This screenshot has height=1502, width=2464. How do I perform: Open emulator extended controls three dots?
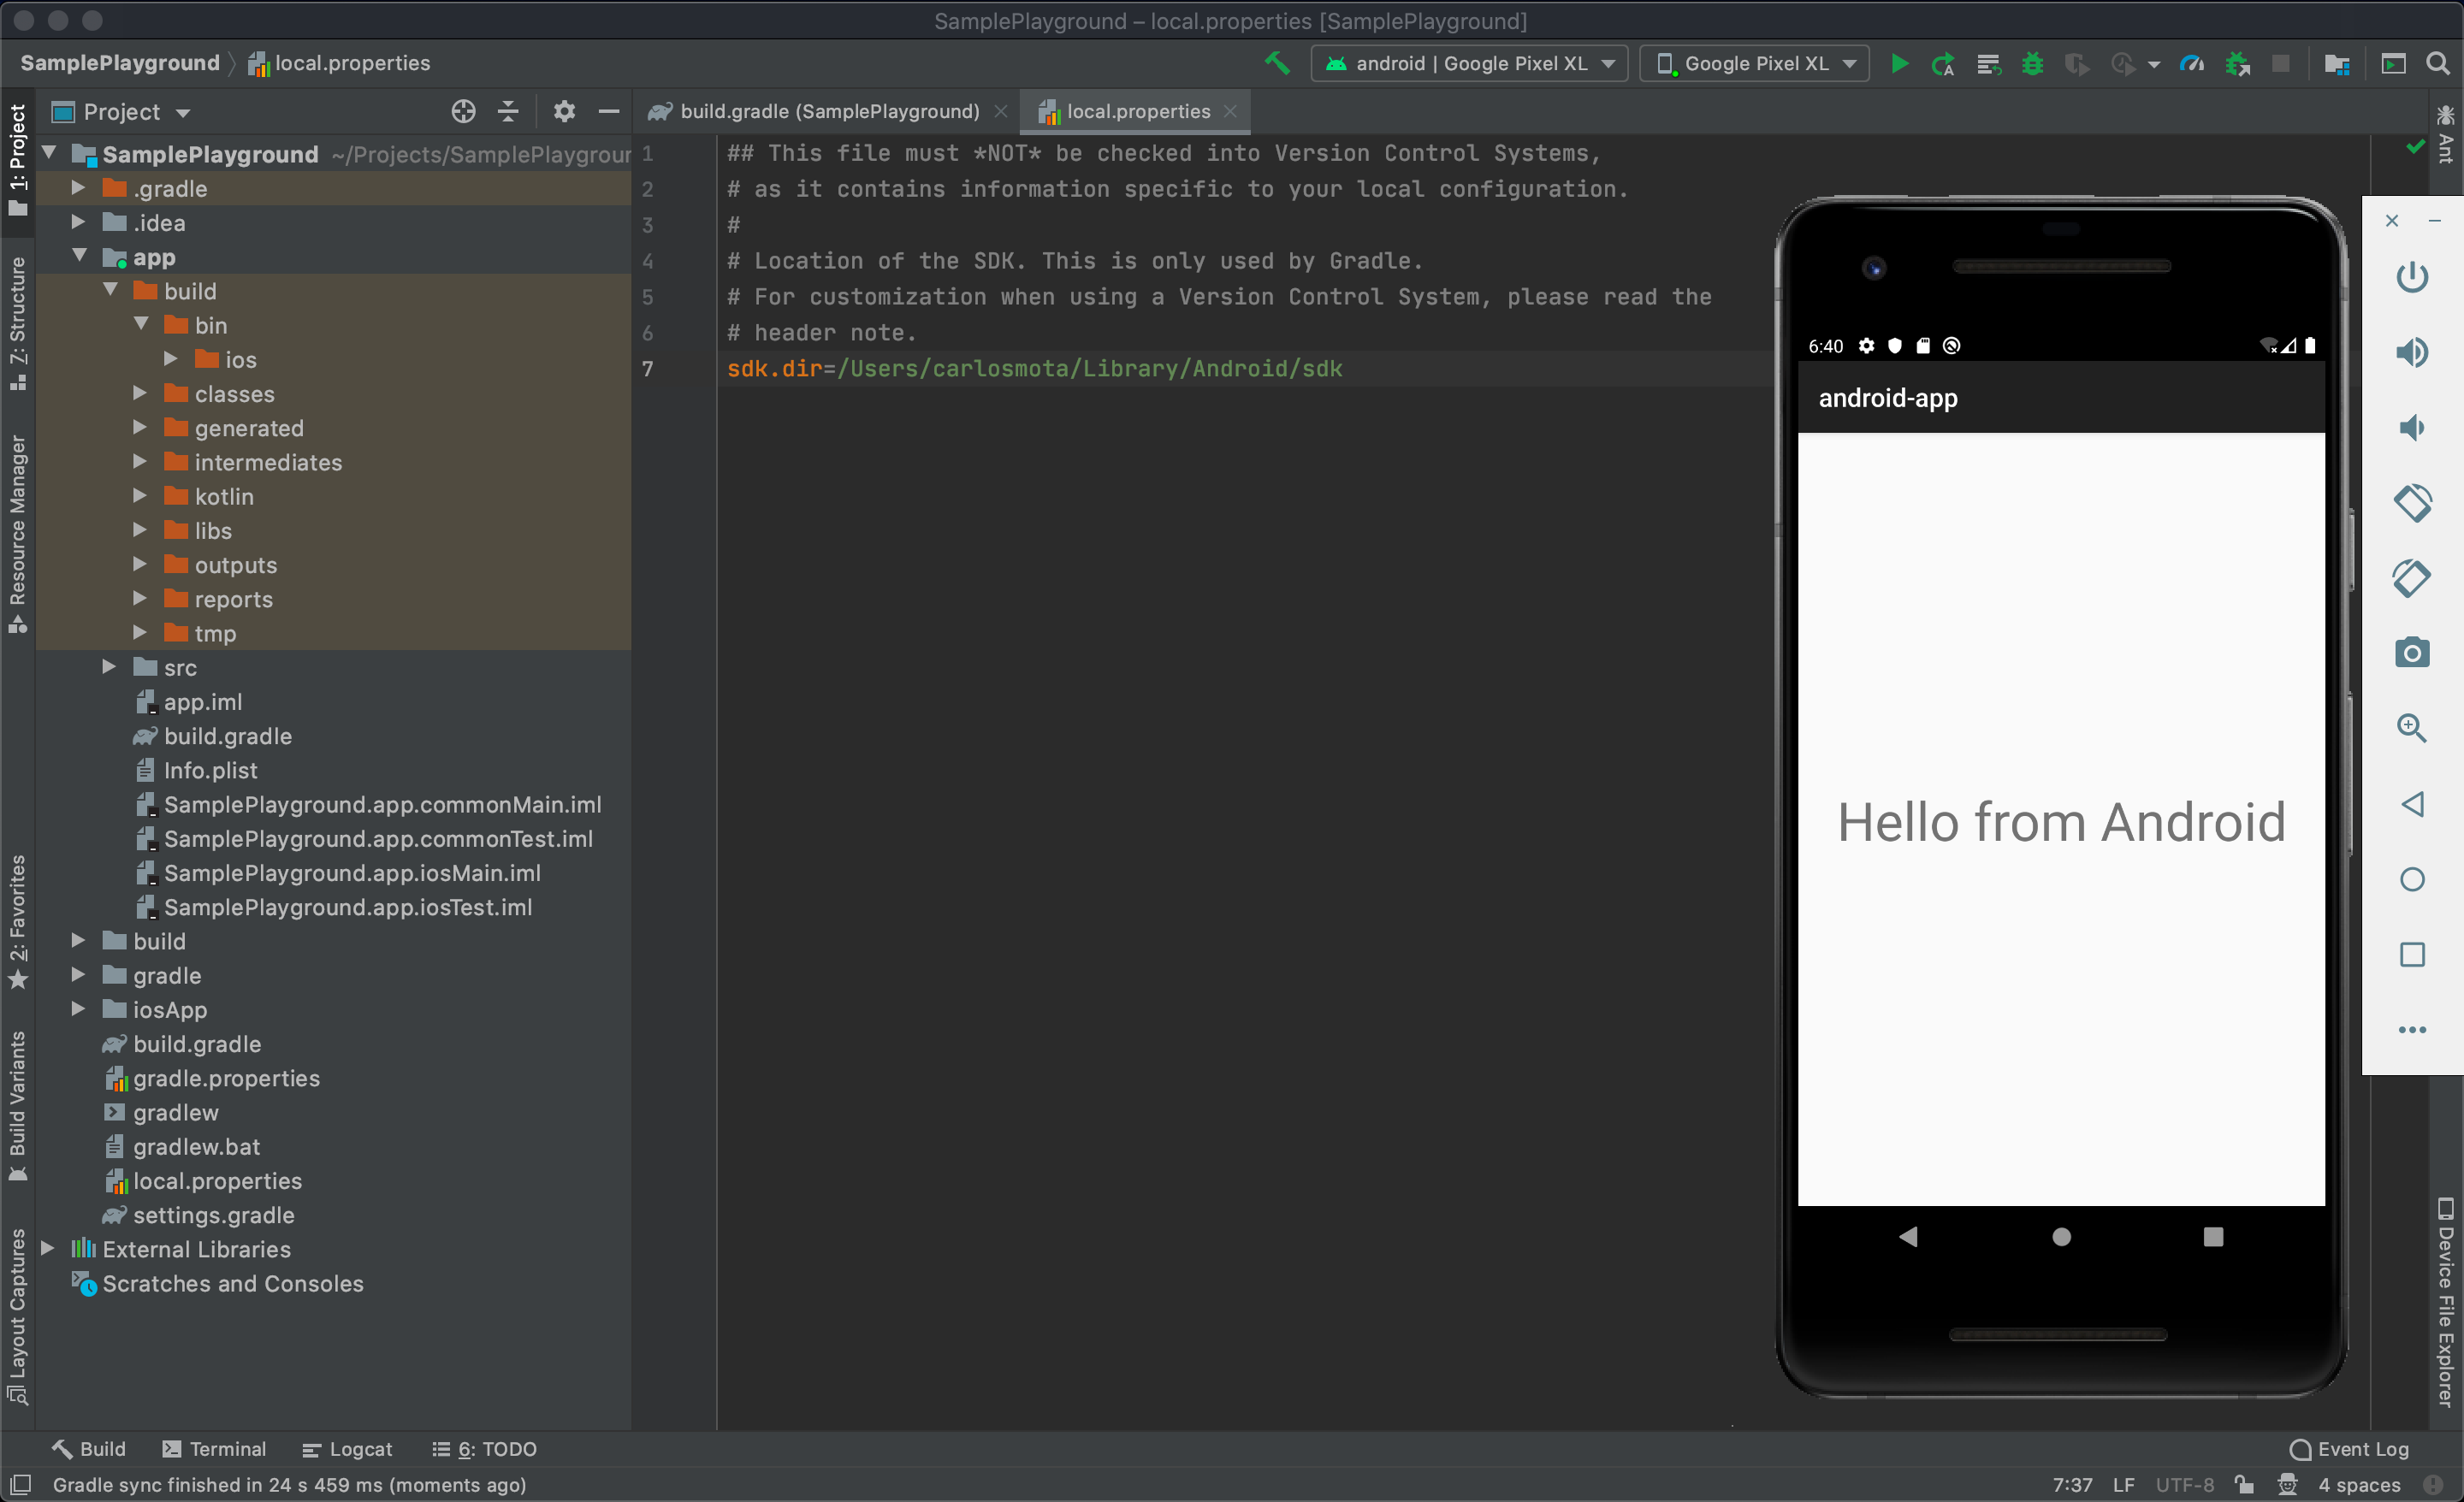coord(2411,1029)
